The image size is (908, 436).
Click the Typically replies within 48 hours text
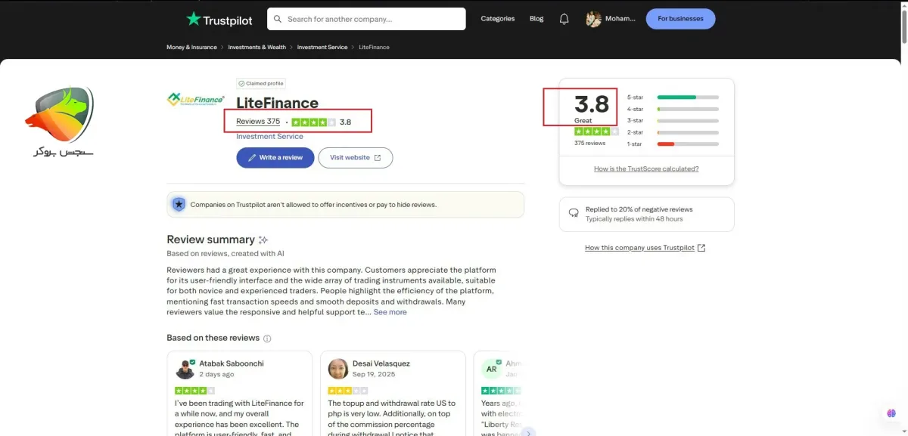click(x=634, y=219)
